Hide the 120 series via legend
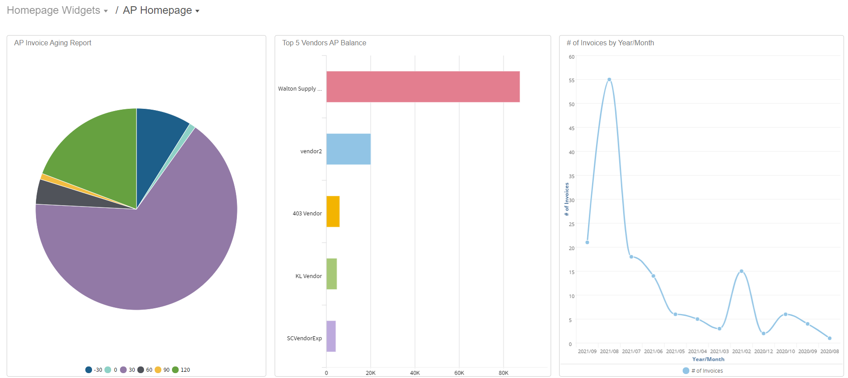The width and height of the screenshot is (848, 378). point(176,370)
